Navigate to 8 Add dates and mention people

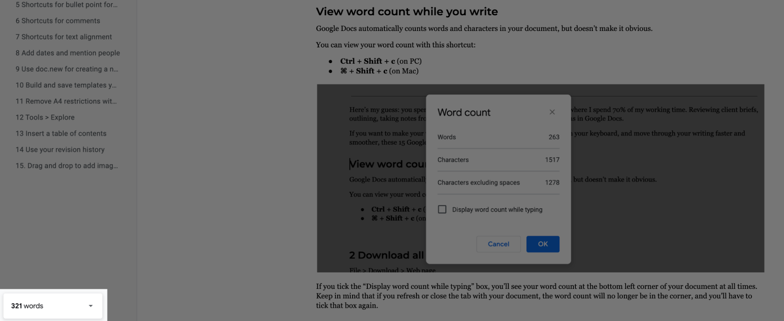(67, 53)
